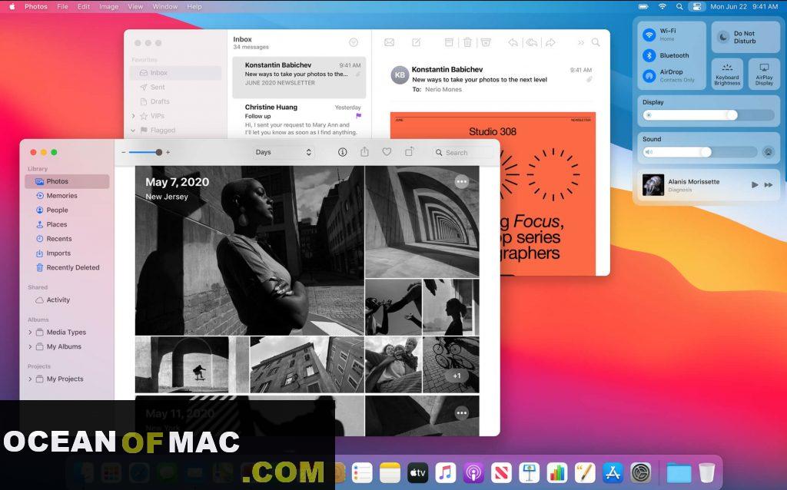Launch Apple TV from the Dock
This screenshot has height=490, width=787.
(417, 472)
